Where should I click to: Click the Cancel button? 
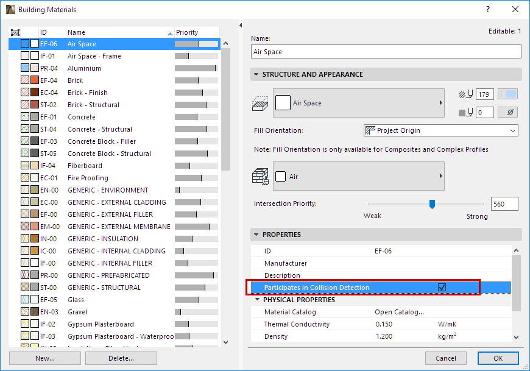[446, 358]
